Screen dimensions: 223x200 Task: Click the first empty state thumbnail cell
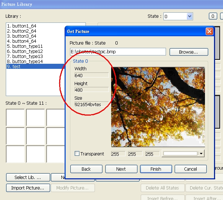15,117
